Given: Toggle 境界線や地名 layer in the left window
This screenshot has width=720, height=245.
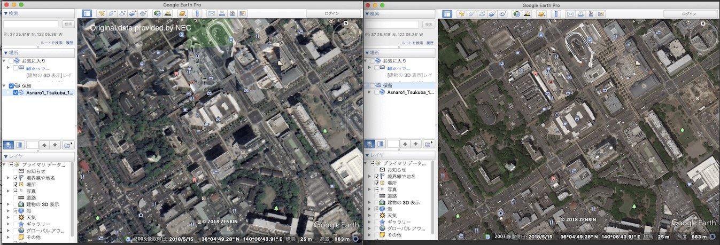Looking at the screenshot, I should [x=16, y=177].
